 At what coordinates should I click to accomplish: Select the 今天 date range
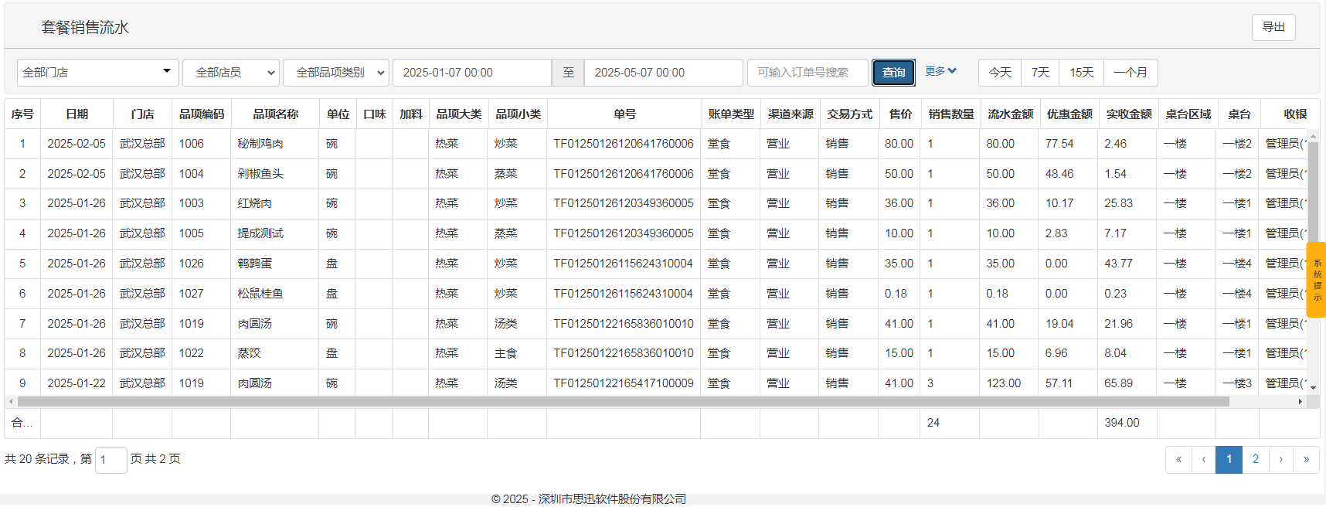pyautogui.click(x=1000, y=73)
